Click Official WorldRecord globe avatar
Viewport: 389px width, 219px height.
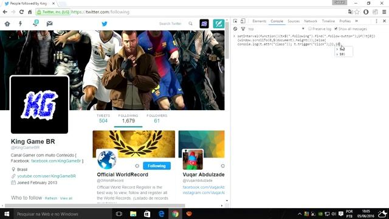(x=107, y=160)
